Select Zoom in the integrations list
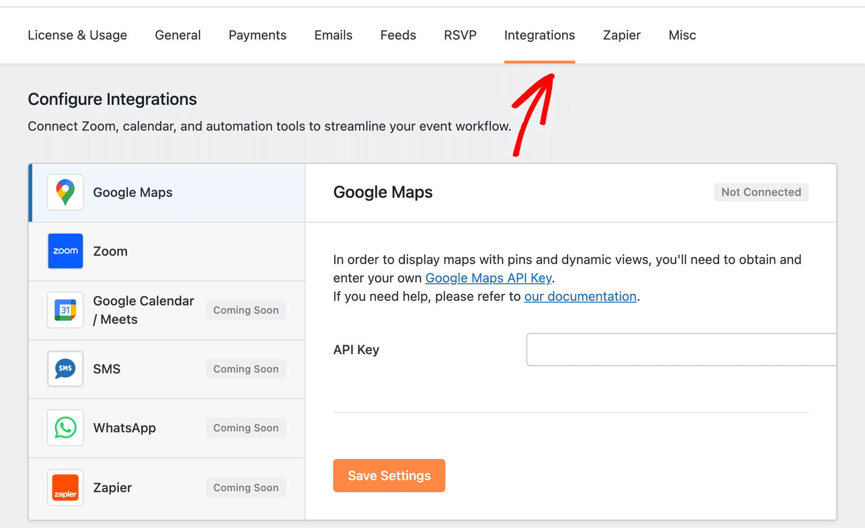The height and width of the screenshot is (528, 865). click(167, 251)
